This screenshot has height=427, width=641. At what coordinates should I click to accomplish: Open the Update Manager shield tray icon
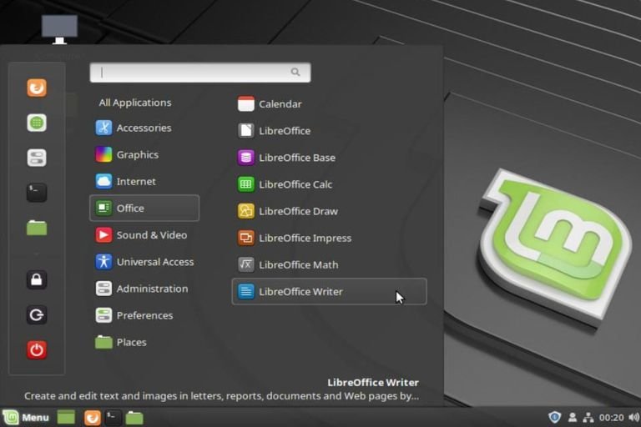pos(555,417)
